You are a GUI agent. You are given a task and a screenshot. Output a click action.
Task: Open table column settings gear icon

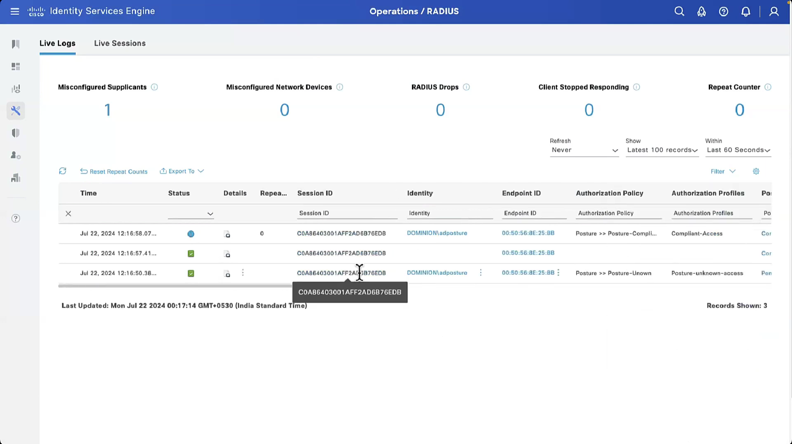coord(756,171)
